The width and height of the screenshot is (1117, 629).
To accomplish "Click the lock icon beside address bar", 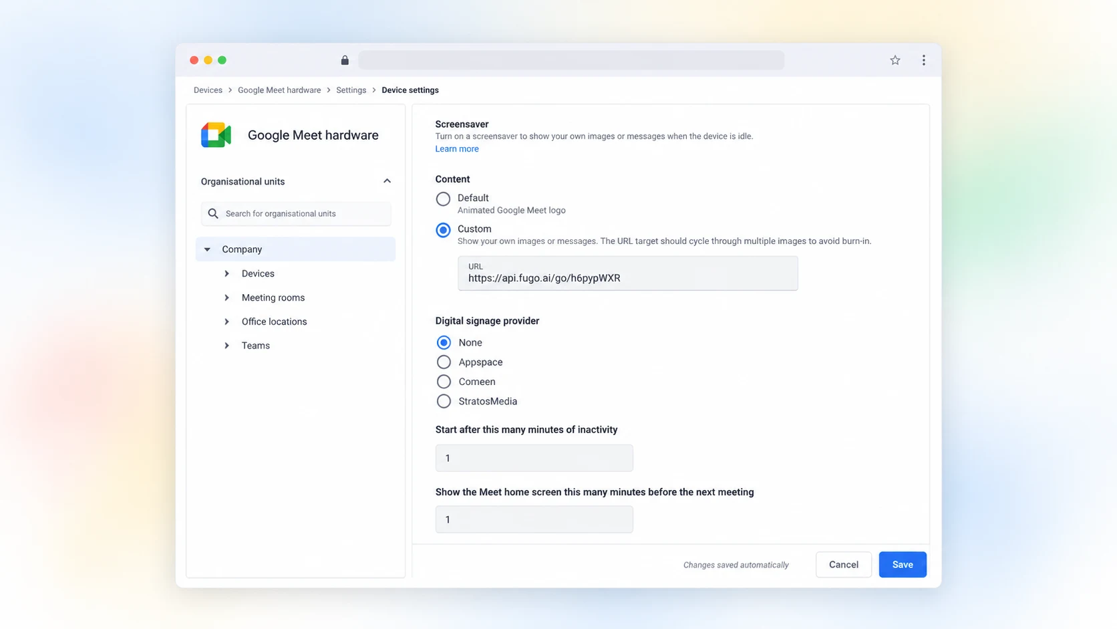I will 345,60.
